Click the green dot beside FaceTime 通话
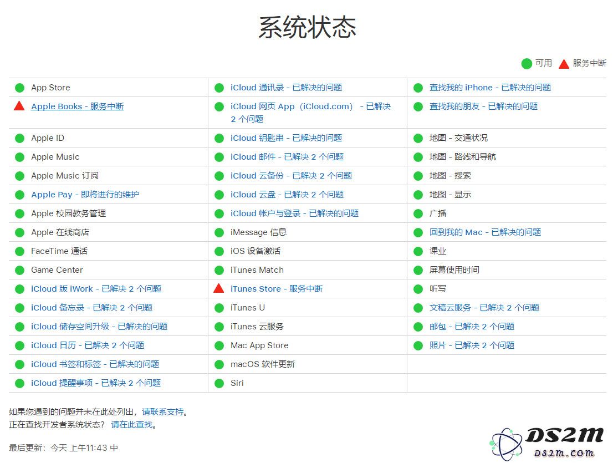The height and width of the screenshot is (463, 613). tap(19, 251)
